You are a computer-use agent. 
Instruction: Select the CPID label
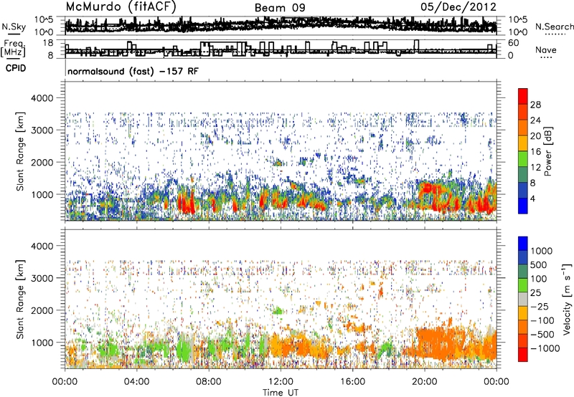pos(16,68)
